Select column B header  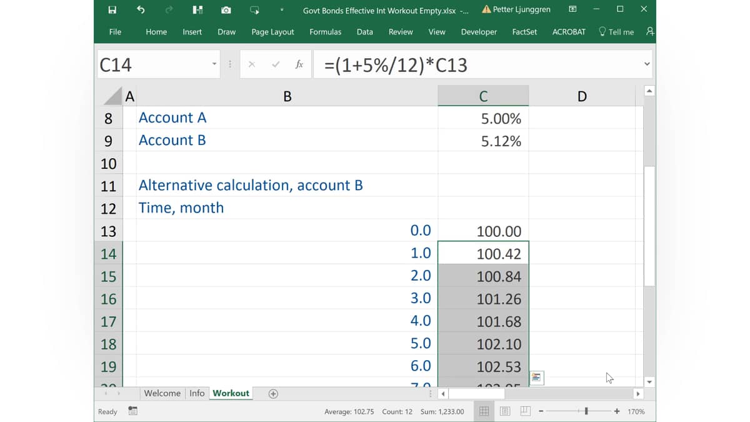coord(287,96)
